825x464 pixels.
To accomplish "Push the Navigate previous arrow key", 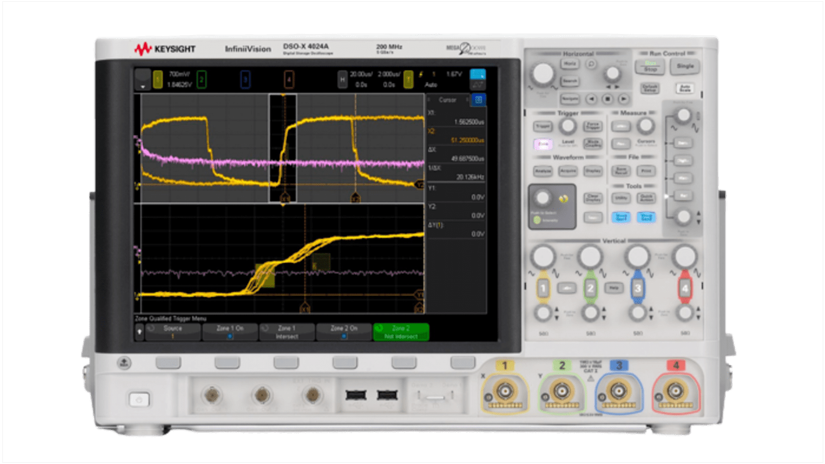I will click(x=591, y=99).
